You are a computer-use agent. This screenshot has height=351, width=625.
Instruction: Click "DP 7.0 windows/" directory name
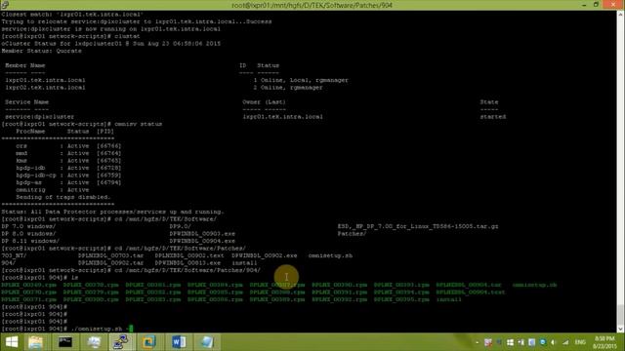click(x=28, y=226)
